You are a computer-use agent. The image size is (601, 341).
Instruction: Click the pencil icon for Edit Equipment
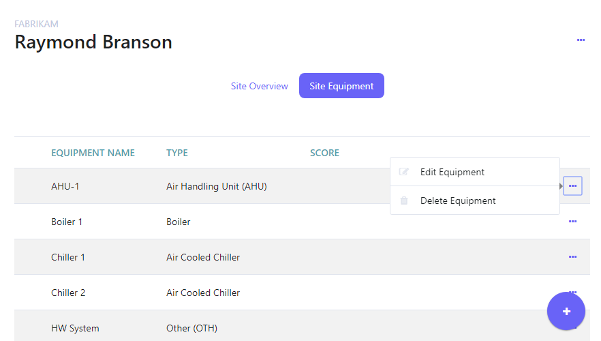pos(404,172)
